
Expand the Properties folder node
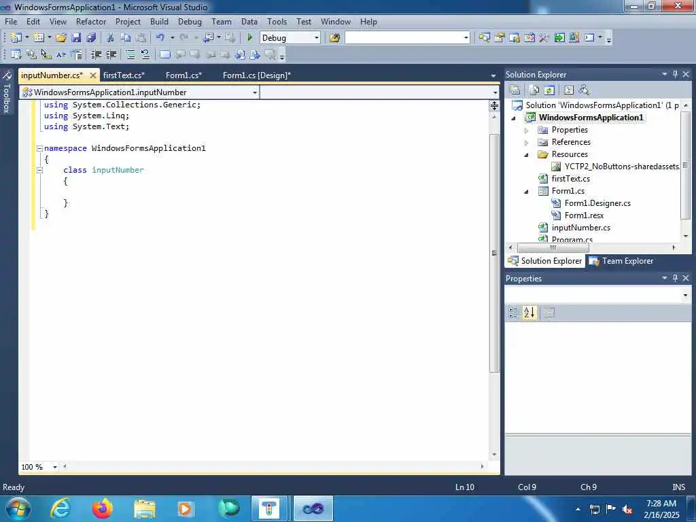tap(527, 130)
